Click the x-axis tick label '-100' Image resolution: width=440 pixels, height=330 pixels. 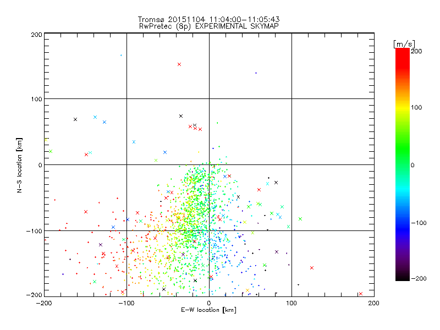pos(127,303)
